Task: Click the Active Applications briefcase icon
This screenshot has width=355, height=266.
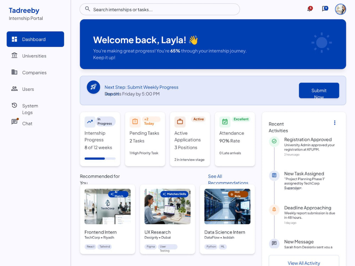Action: [x=180, y=122]
